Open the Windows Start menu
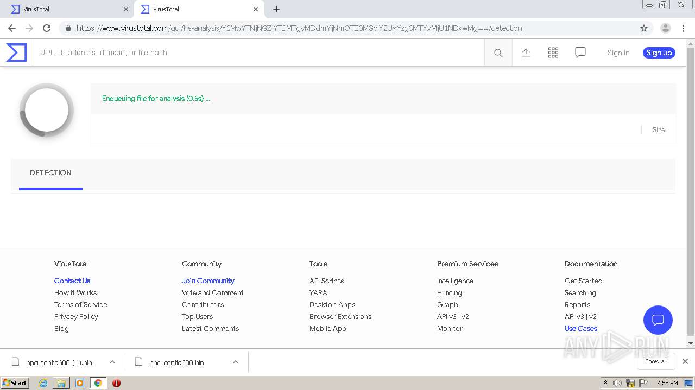 click(15, 383)
